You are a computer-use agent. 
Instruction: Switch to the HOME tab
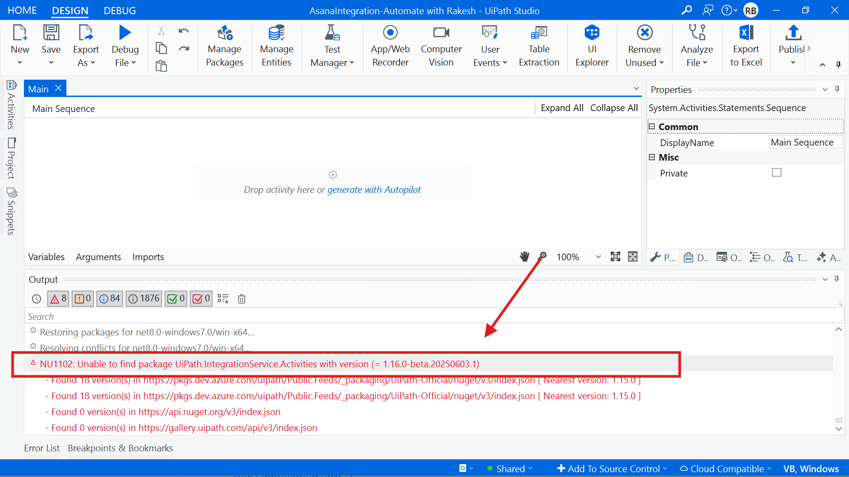click(22, 10)
